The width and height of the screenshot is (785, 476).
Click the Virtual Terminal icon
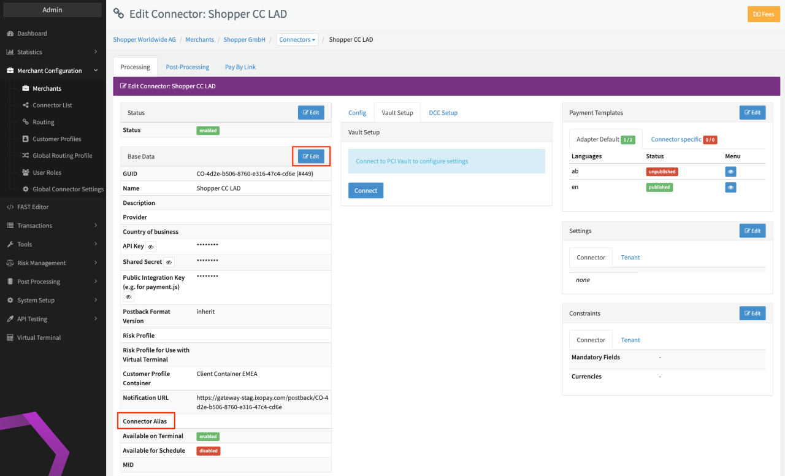click(x=10, y=338)
